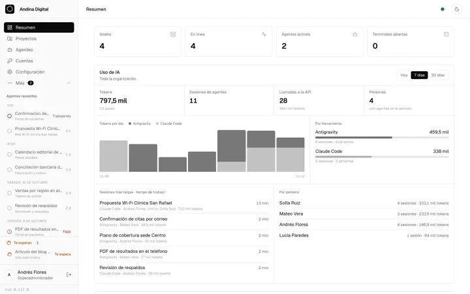
Task: Click the Claude Code usage progress bar
Action: pyautogui.click(x=382, y=157)
